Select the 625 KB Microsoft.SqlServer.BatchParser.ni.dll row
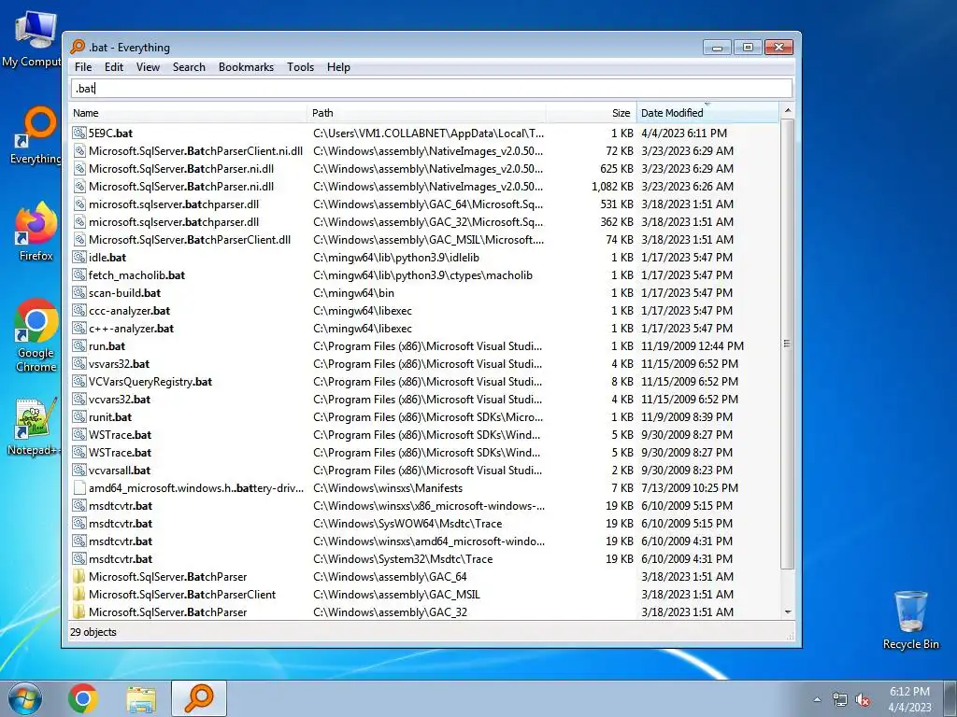This screenshot has width=957, height=717. (424, 168)
